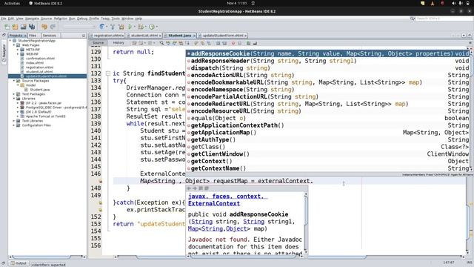Select getApplicationContextPath() completion item
Screen dimensions: 474x267
328,125
